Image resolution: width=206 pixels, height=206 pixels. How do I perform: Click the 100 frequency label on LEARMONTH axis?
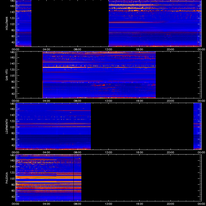(13, 127)
